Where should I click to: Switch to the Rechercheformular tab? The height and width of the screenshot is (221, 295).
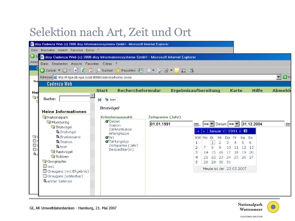click(139, 91)
